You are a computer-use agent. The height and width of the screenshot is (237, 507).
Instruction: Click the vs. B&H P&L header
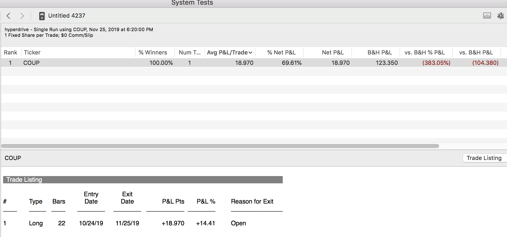[x=476, y=53]
